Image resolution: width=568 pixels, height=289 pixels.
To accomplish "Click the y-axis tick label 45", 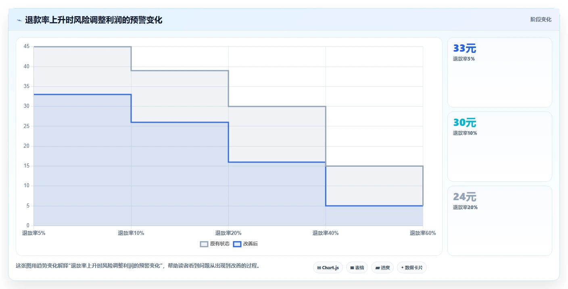I will (27, 46).
